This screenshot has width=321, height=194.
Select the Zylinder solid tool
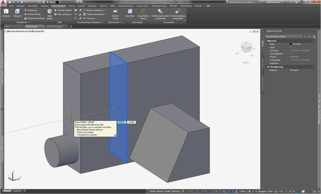click(6, 12)
